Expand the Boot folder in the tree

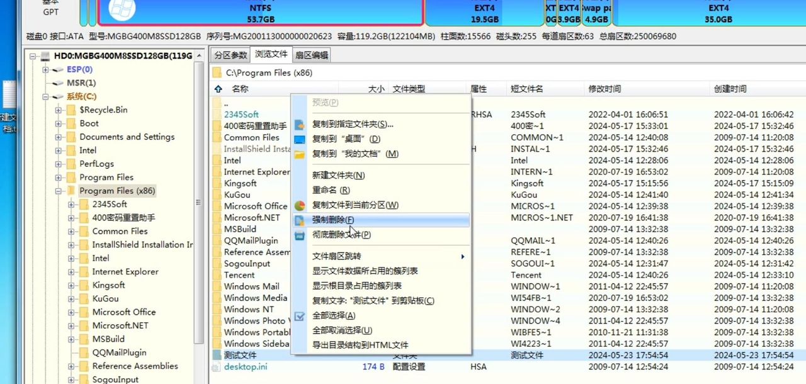[x=58, y=123]
